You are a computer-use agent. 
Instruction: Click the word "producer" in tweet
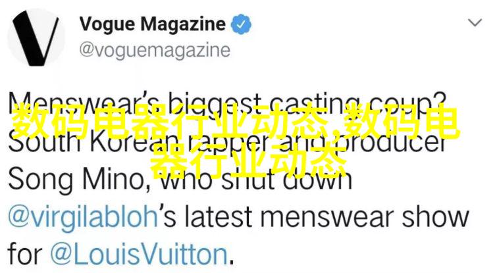tap(390, 142)
